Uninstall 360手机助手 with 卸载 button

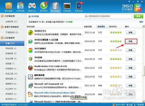click(130, 50)
